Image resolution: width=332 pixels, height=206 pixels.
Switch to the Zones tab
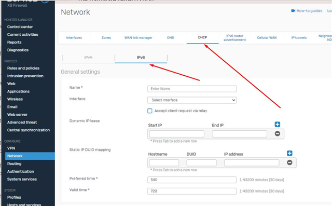click(106, 38)
